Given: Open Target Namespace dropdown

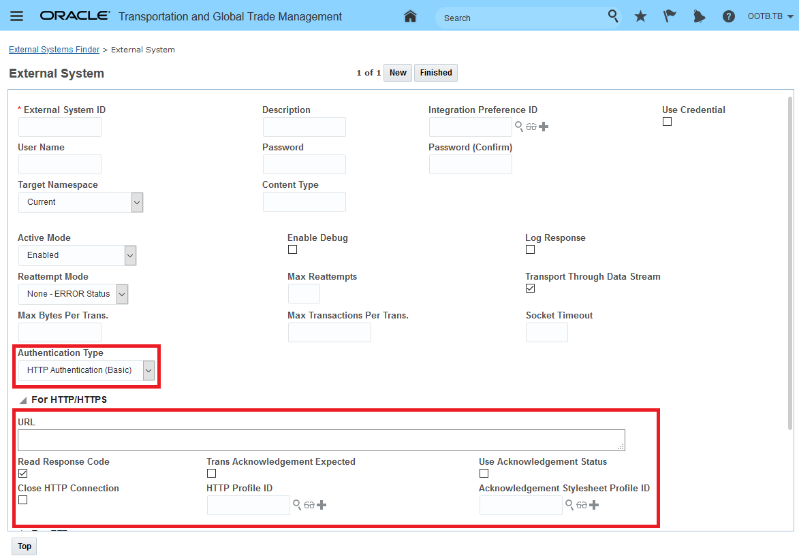Looking at the screenshot, I should (x=80, y=202).
